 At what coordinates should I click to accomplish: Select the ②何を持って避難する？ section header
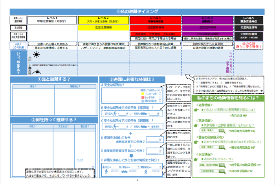(x=53, y=120)
